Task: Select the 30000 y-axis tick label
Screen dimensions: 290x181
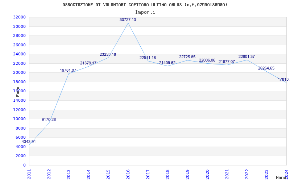Action: coord(20,26)
